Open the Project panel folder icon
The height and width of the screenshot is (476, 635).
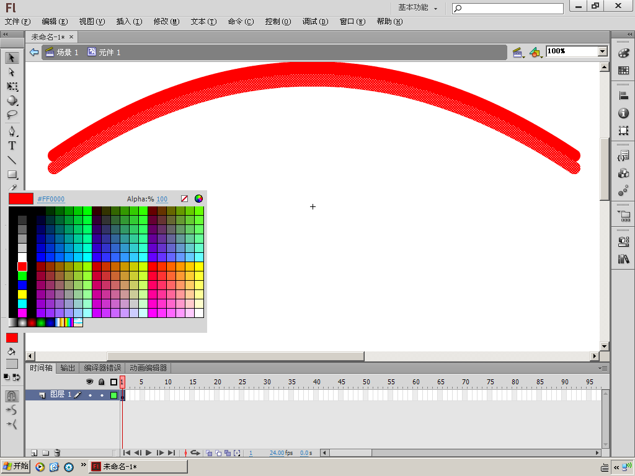click(624, 216)
